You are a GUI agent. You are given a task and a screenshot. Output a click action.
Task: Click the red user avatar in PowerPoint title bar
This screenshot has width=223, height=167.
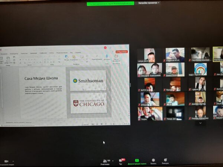(105, 48)
